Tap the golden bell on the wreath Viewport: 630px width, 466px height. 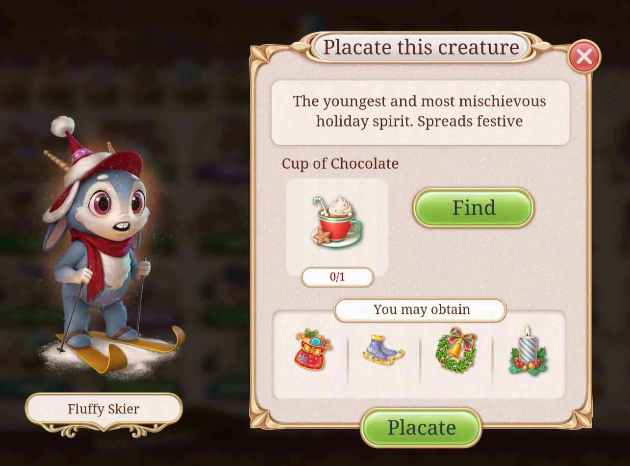(x=455, y=349)
